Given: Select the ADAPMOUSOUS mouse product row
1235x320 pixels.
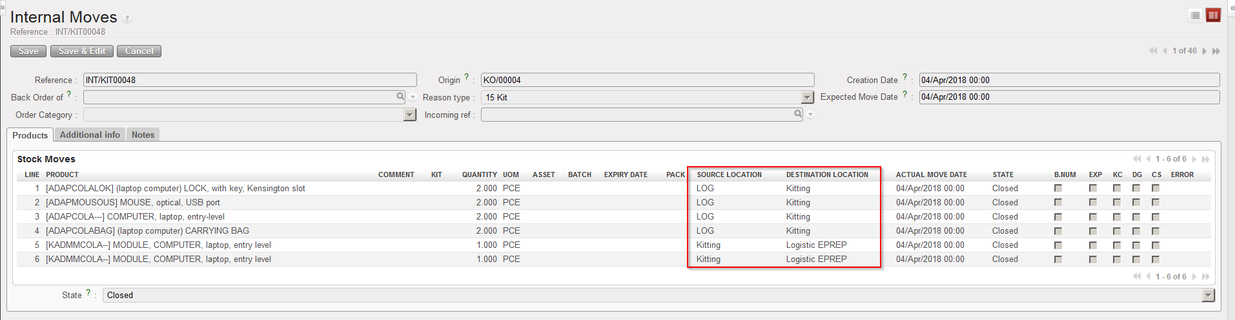Looking at the screenshot, I should [x=133, y=202].
